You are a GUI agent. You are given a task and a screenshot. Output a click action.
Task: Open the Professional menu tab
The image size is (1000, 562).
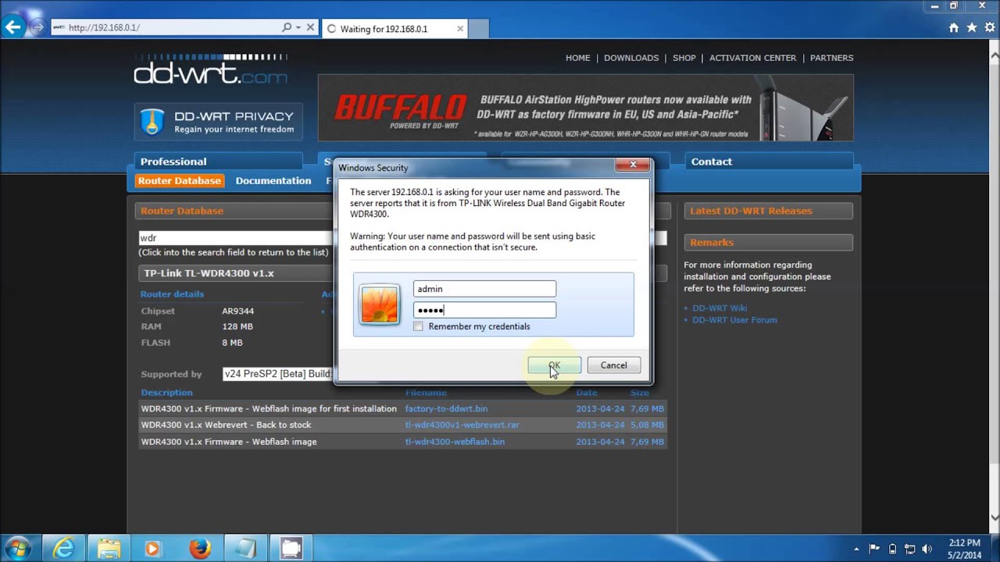click(x=218, y=162)
